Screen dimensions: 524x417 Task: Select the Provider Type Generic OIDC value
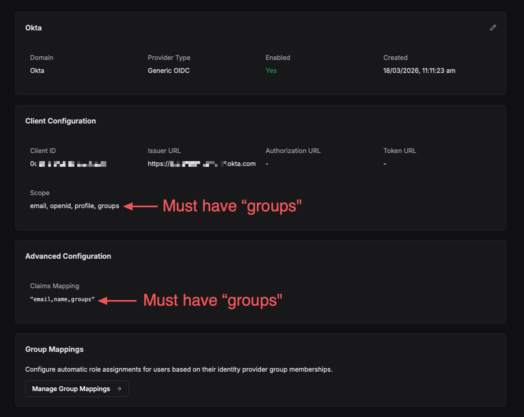[x=169, y=70]
